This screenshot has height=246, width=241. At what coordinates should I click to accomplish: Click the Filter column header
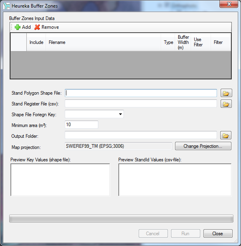tap(221, 42)
